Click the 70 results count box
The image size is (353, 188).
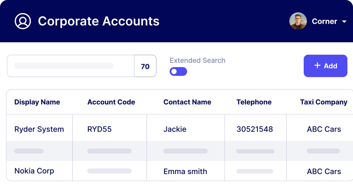click(145, 66)
